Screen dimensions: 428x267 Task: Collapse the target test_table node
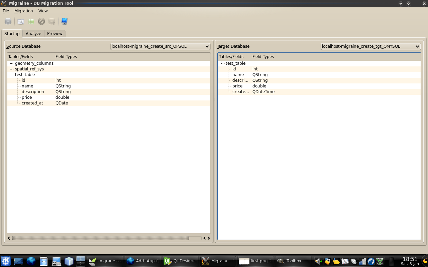(222, 63)
